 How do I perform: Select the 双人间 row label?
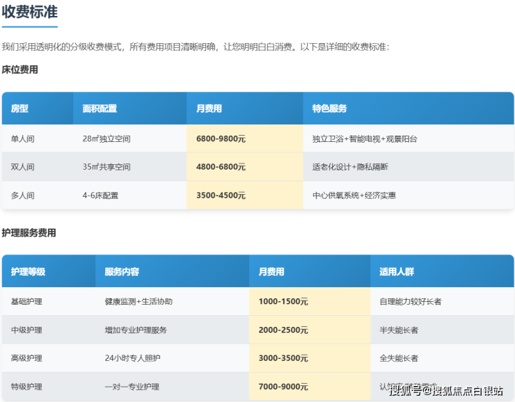(22, 167)
